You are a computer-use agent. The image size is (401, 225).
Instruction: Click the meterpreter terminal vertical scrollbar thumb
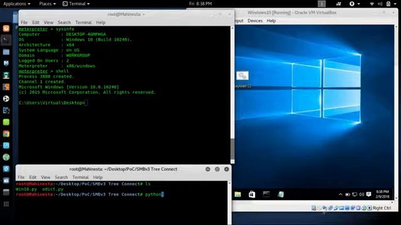(x=232, y=149)
